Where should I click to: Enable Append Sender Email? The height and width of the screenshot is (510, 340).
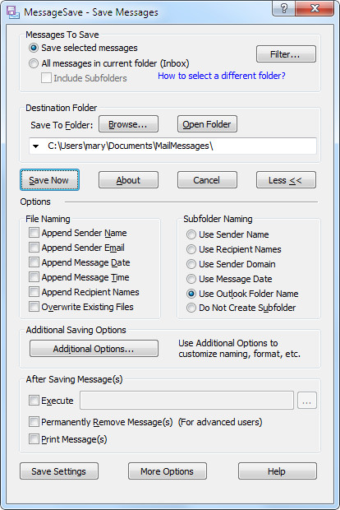34,248
